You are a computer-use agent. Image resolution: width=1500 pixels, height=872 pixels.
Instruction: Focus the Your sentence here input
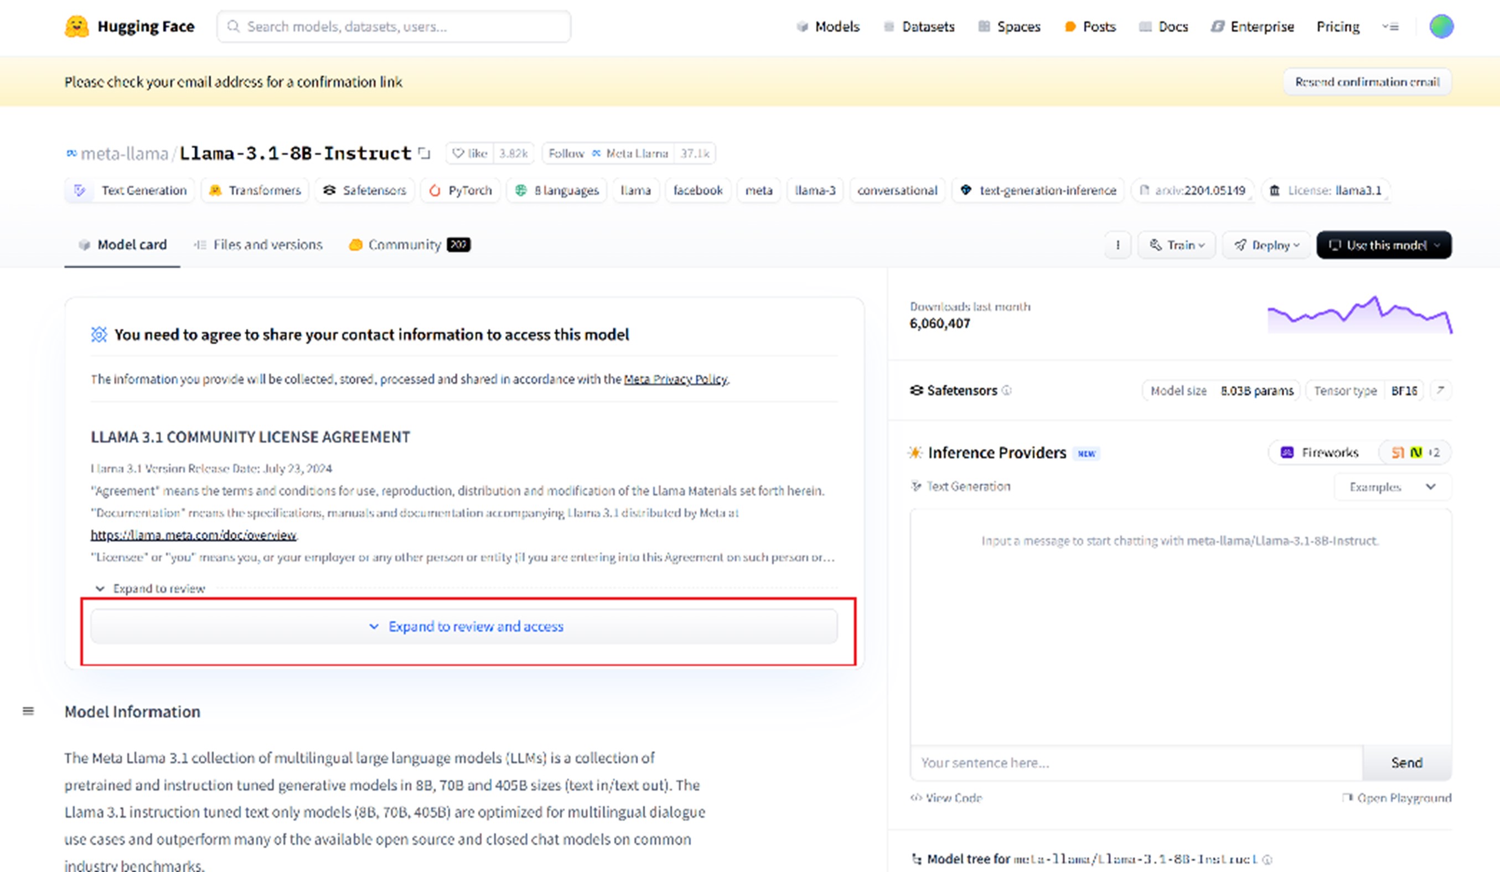pos(1136,762)
